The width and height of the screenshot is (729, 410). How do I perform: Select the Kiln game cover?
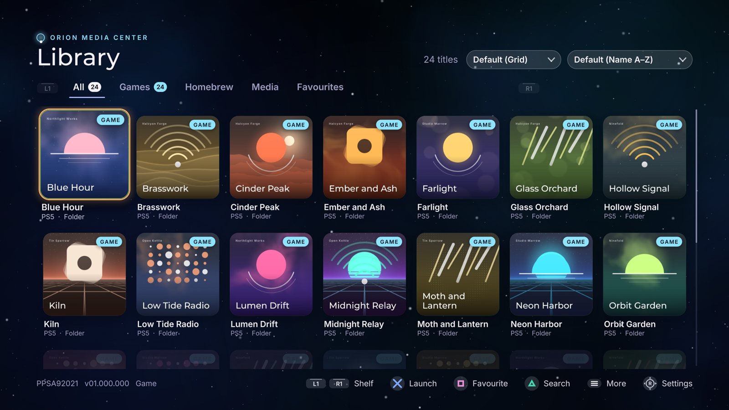tap(84, 274)
